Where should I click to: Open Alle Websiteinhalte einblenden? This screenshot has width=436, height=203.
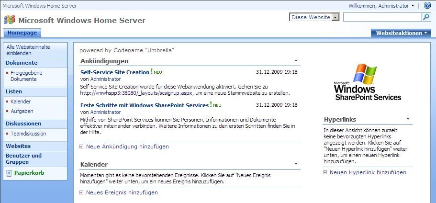(28, 50)
